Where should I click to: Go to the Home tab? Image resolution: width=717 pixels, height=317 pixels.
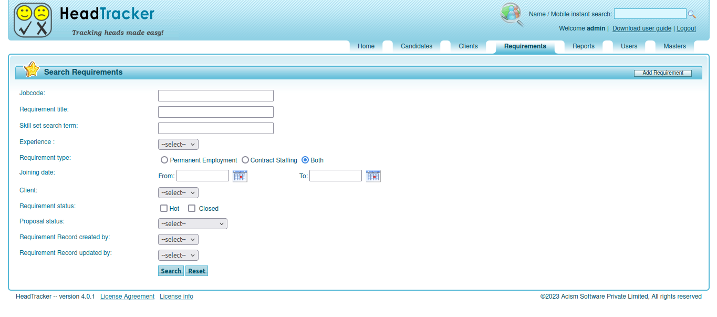tap(366, 46)
